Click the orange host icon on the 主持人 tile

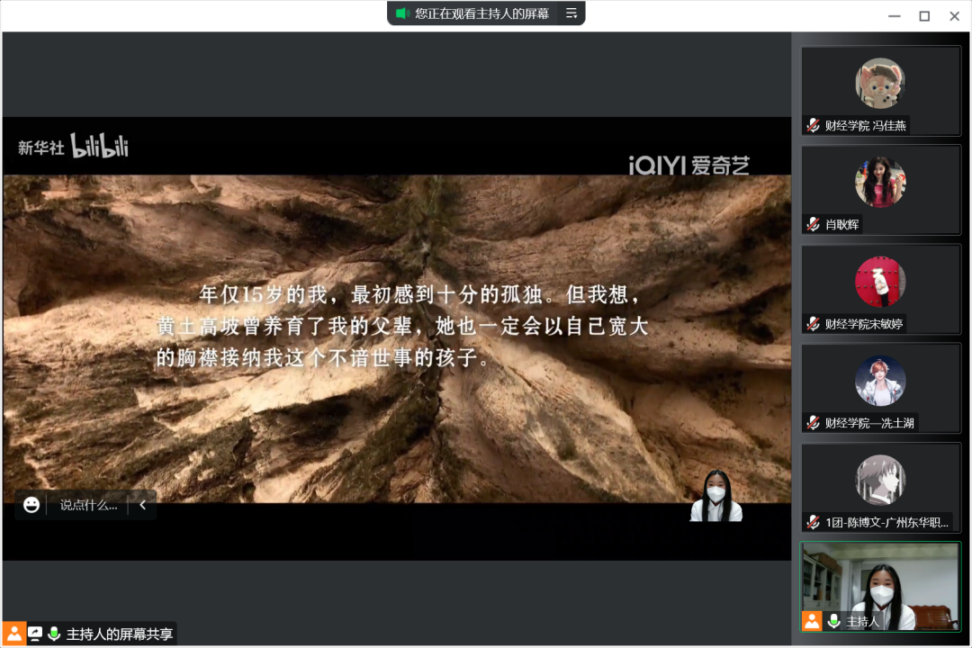tap(812, 621)
